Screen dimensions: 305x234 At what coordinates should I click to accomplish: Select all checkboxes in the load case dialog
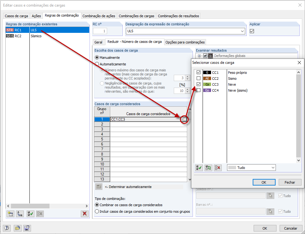(x=199, y=167)
